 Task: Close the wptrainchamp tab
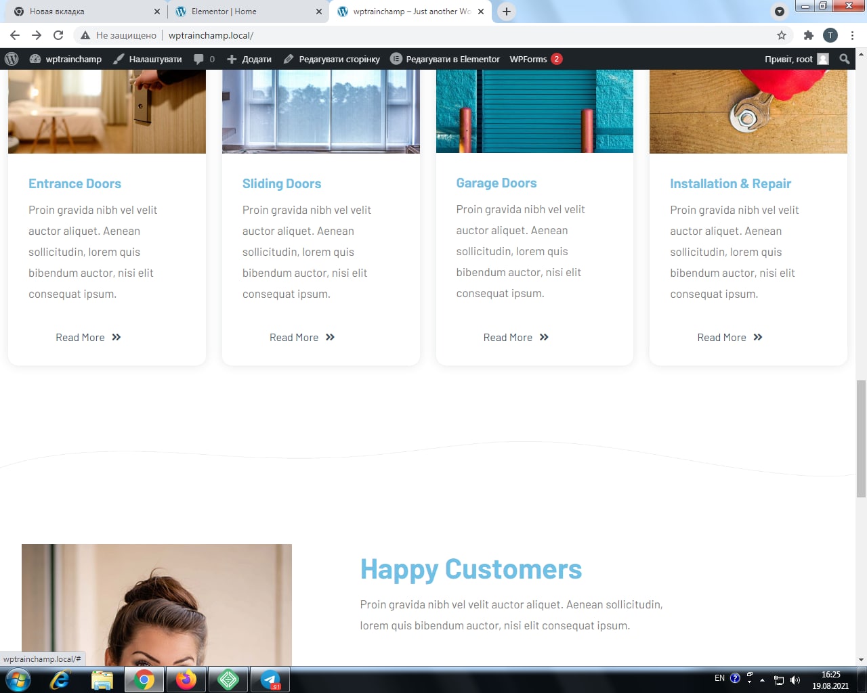point(481,12)
